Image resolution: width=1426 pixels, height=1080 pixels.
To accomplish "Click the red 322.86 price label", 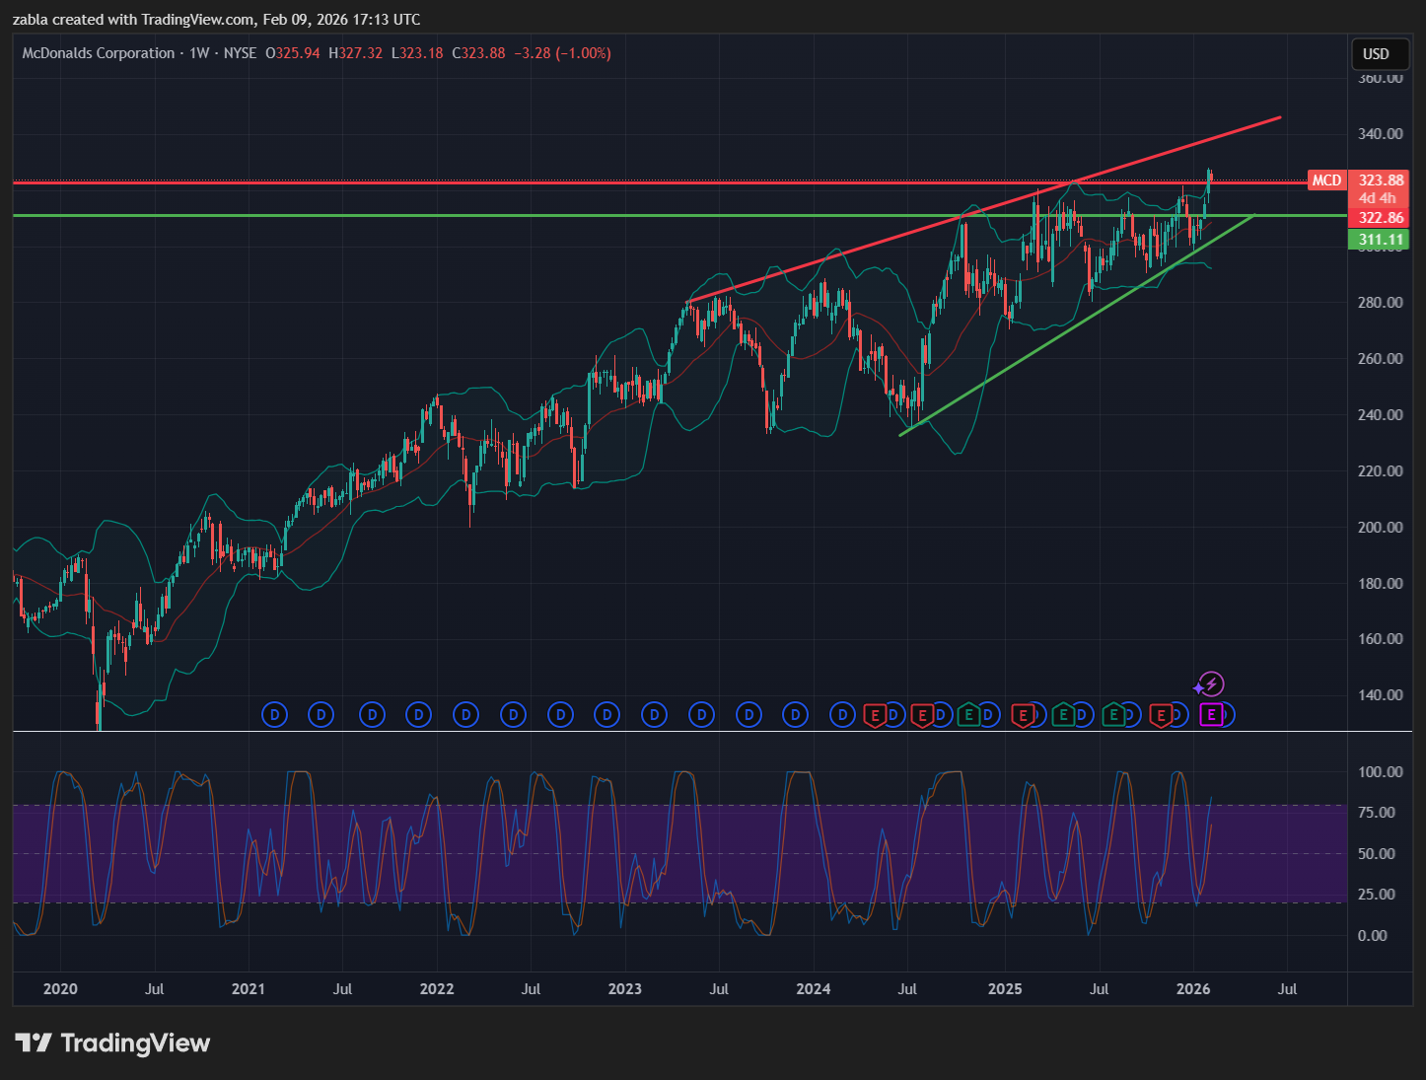I will [1380, 218].
